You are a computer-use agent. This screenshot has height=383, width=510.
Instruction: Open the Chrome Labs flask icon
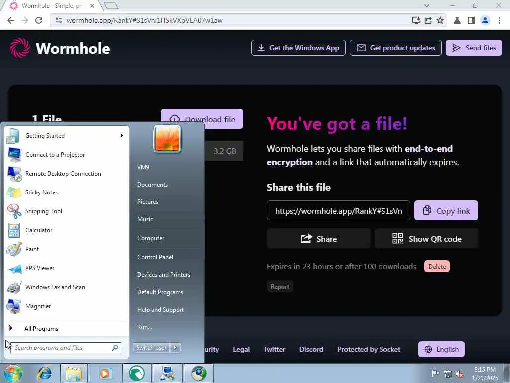click(457, 20)
